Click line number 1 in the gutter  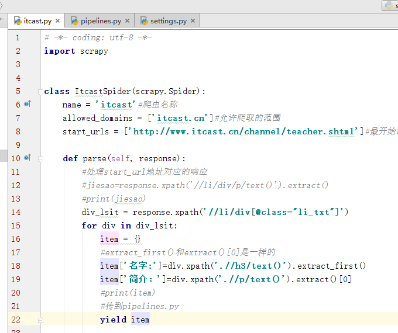tap(18, 37)
